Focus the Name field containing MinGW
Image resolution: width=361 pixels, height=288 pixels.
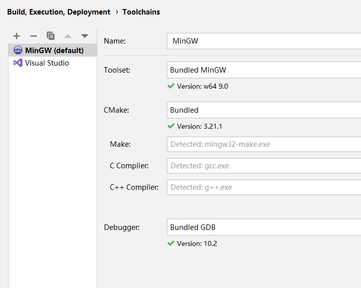coord(264,41)
